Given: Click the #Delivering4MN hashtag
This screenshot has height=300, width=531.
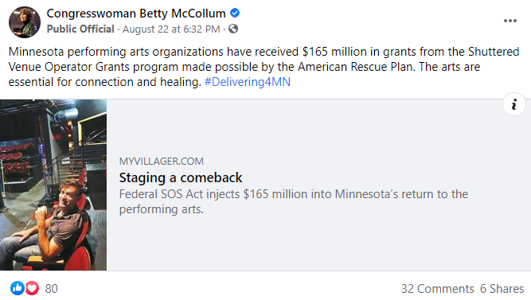Looking at the screenshot, I should point(248,82).
